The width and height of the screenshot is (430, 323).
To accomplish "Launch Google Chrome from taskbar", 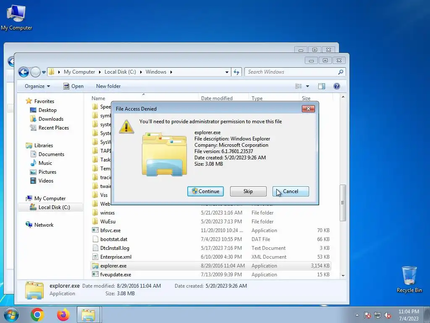I will [37, 315].
